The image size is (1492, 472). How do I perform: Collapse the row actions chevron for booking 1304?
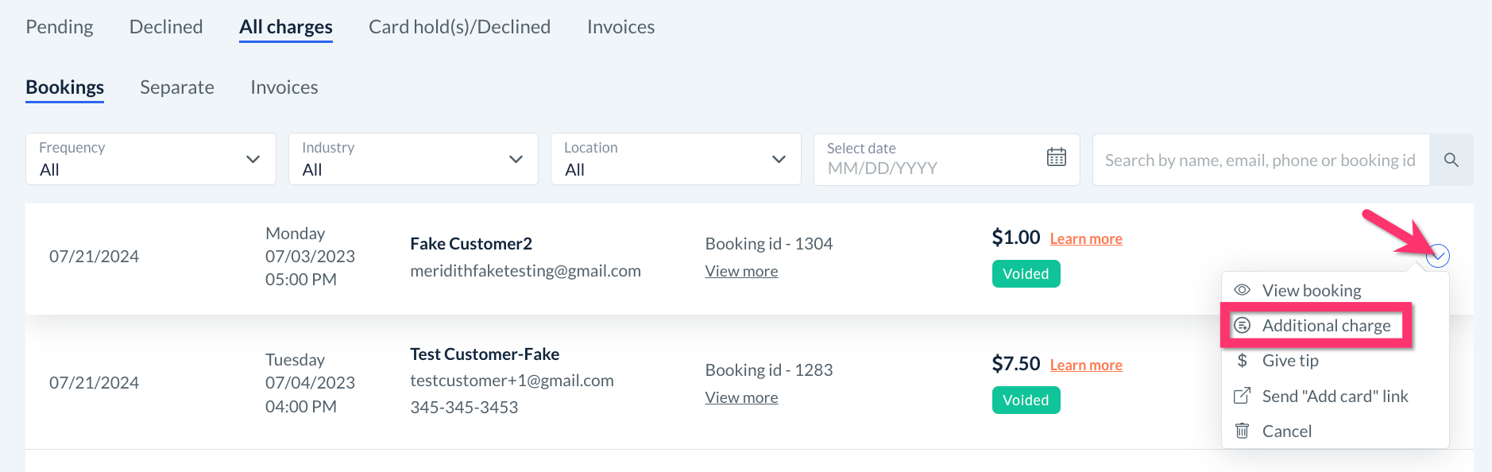[x=1437, y=256]
